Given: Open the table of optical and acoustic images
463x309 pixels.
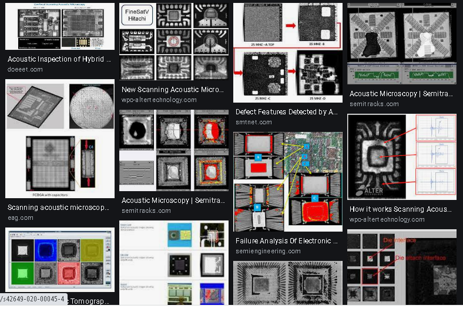Looking at the screenshot, I should (x=174, y=263).
